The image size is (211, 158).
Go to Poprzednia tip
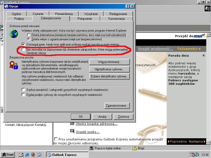(x=177, y=141)
